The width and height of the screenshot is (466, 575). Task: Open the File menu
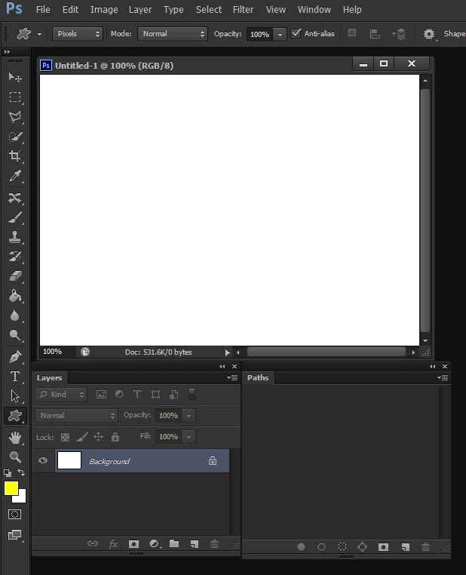43,10
